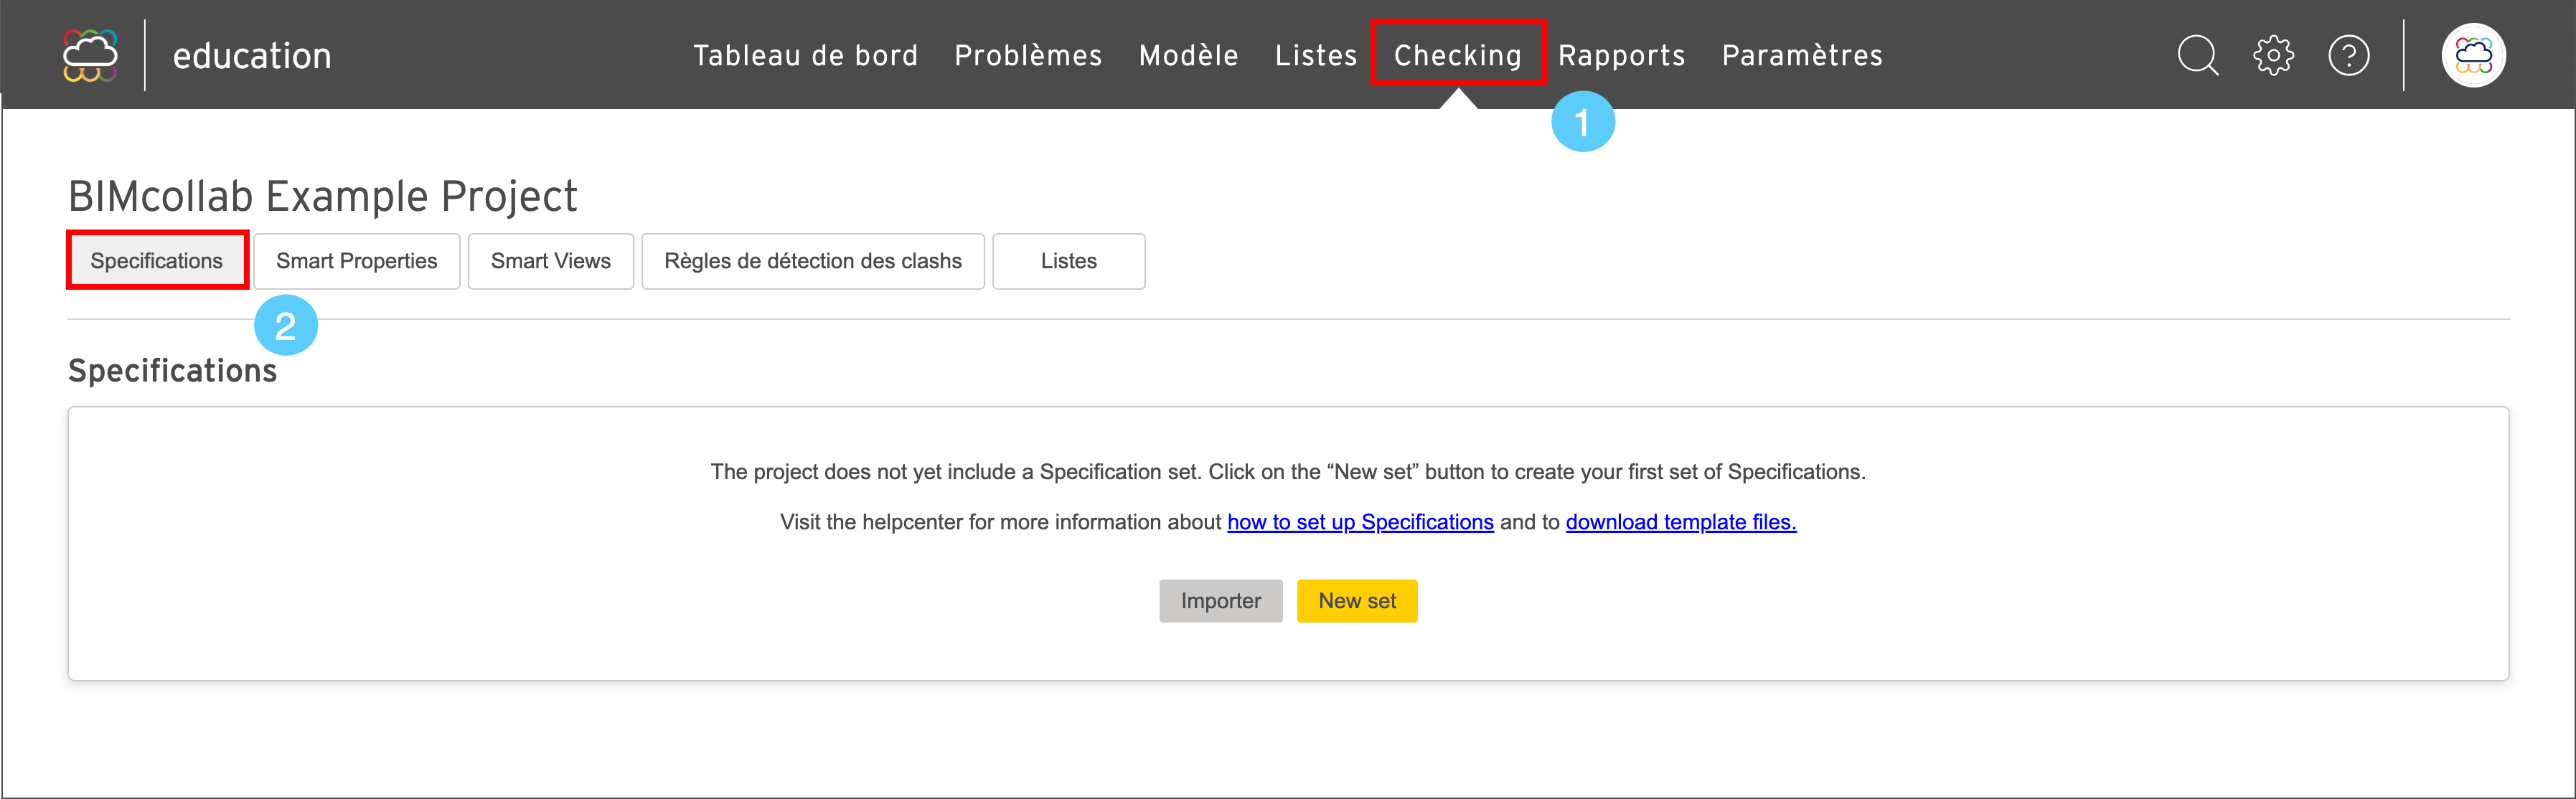Open the help question mark icon
The width and height of the screenshot is (2576, 799).
[2348, 55]
